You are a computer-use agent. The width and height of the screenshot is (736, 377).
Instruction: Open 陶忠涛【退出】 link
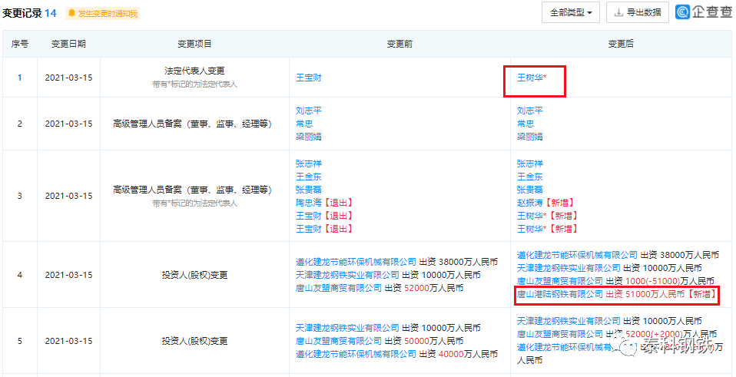coord(324,203)
